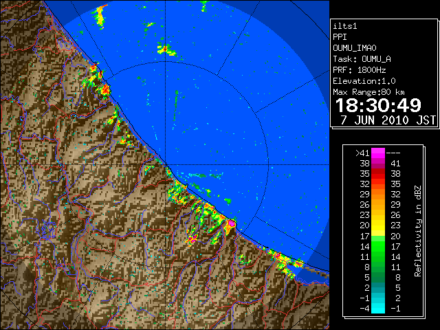Click the 'OUMU_IMAO' site name text
The image size is (440, 330).
(x=355, y=48)
